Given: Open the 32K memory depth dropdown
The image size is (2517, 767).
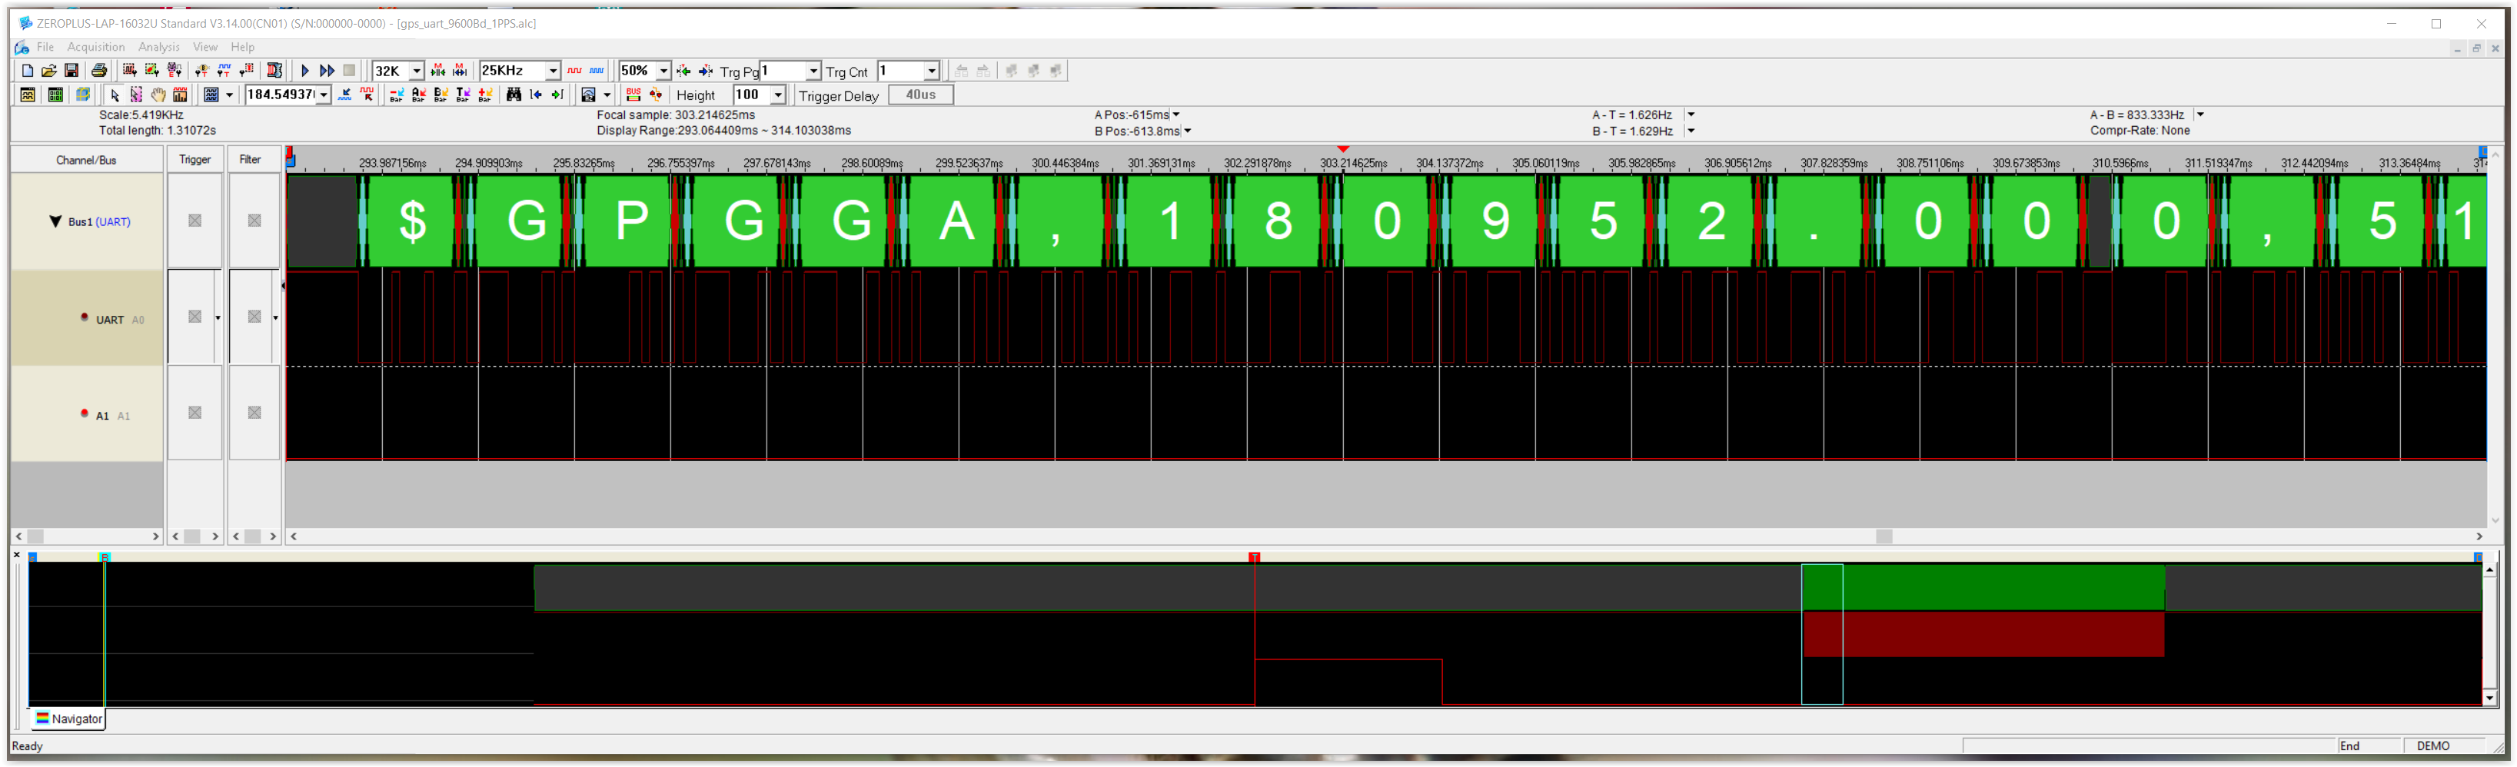Looking at the screenshot, I should pos(416,71).
